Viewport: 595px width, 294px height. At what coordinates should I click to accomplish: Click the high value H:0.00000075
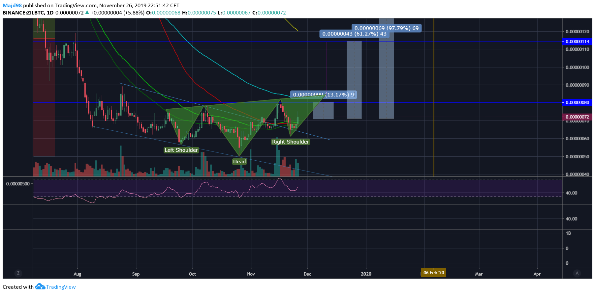(199, 13)
